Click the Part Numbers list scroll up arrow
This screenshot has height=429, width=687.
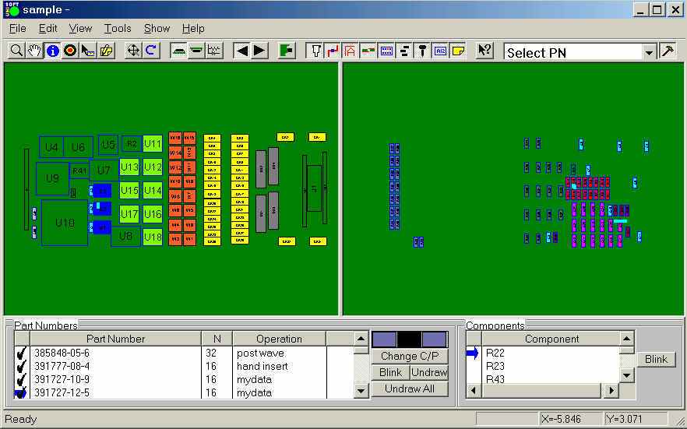361,339
